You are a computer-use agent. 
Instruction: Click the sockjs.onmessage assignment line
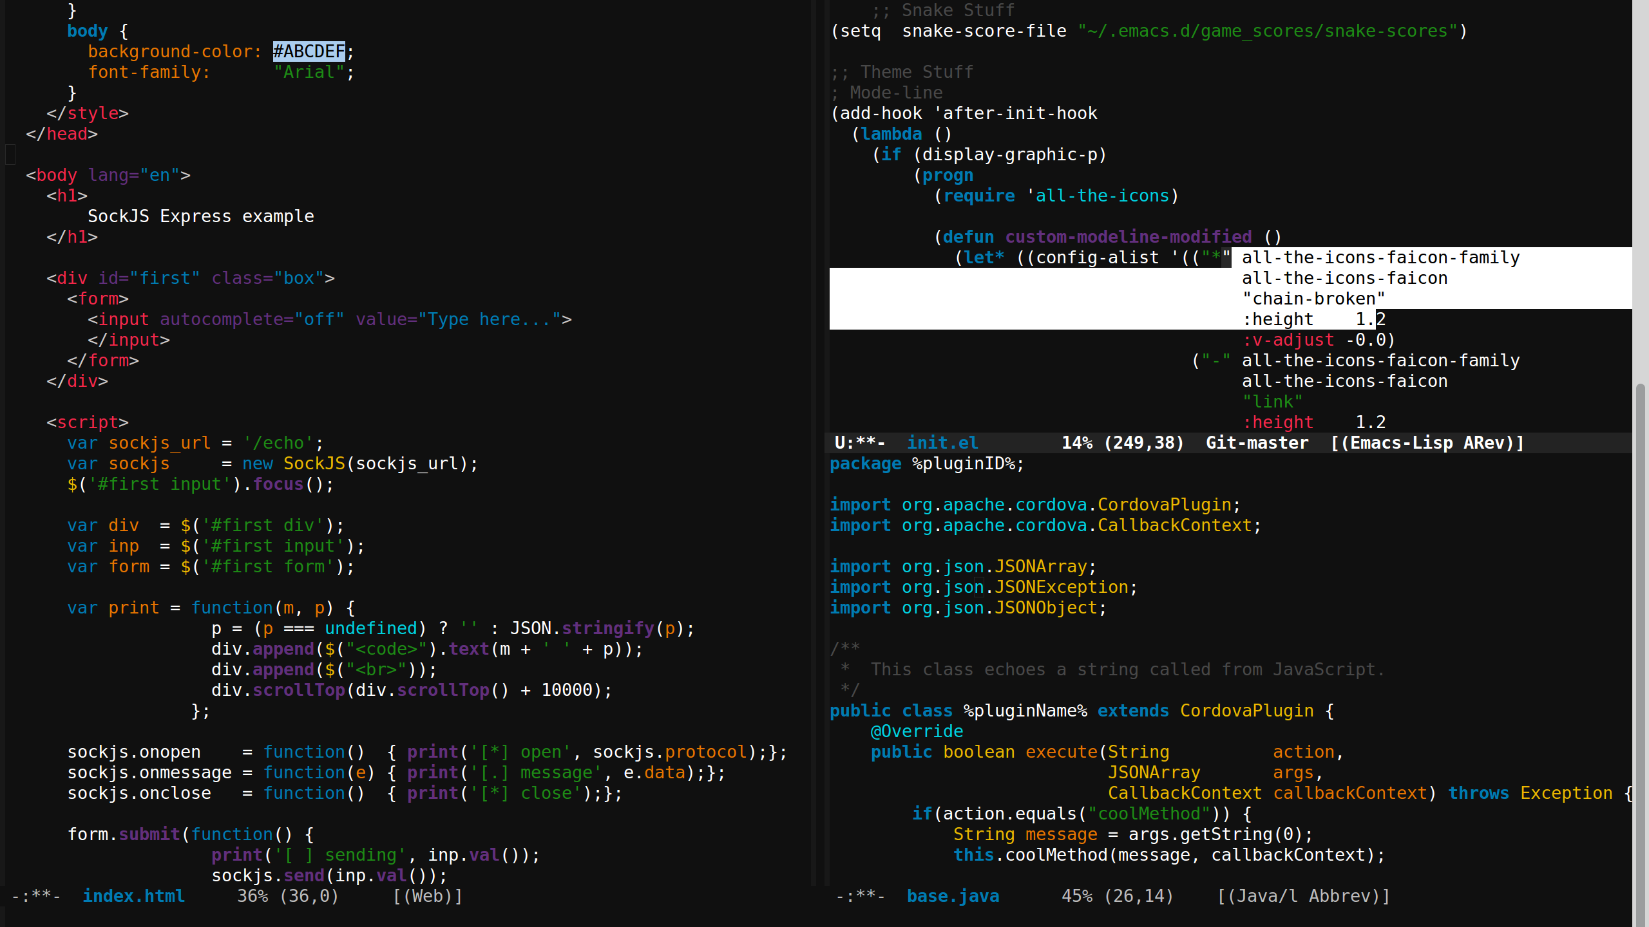(x=396, y=772)
